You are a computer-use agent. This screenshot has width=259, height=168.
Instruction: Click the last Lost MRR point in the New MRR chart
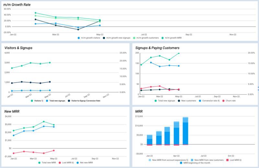coord(54,151)
